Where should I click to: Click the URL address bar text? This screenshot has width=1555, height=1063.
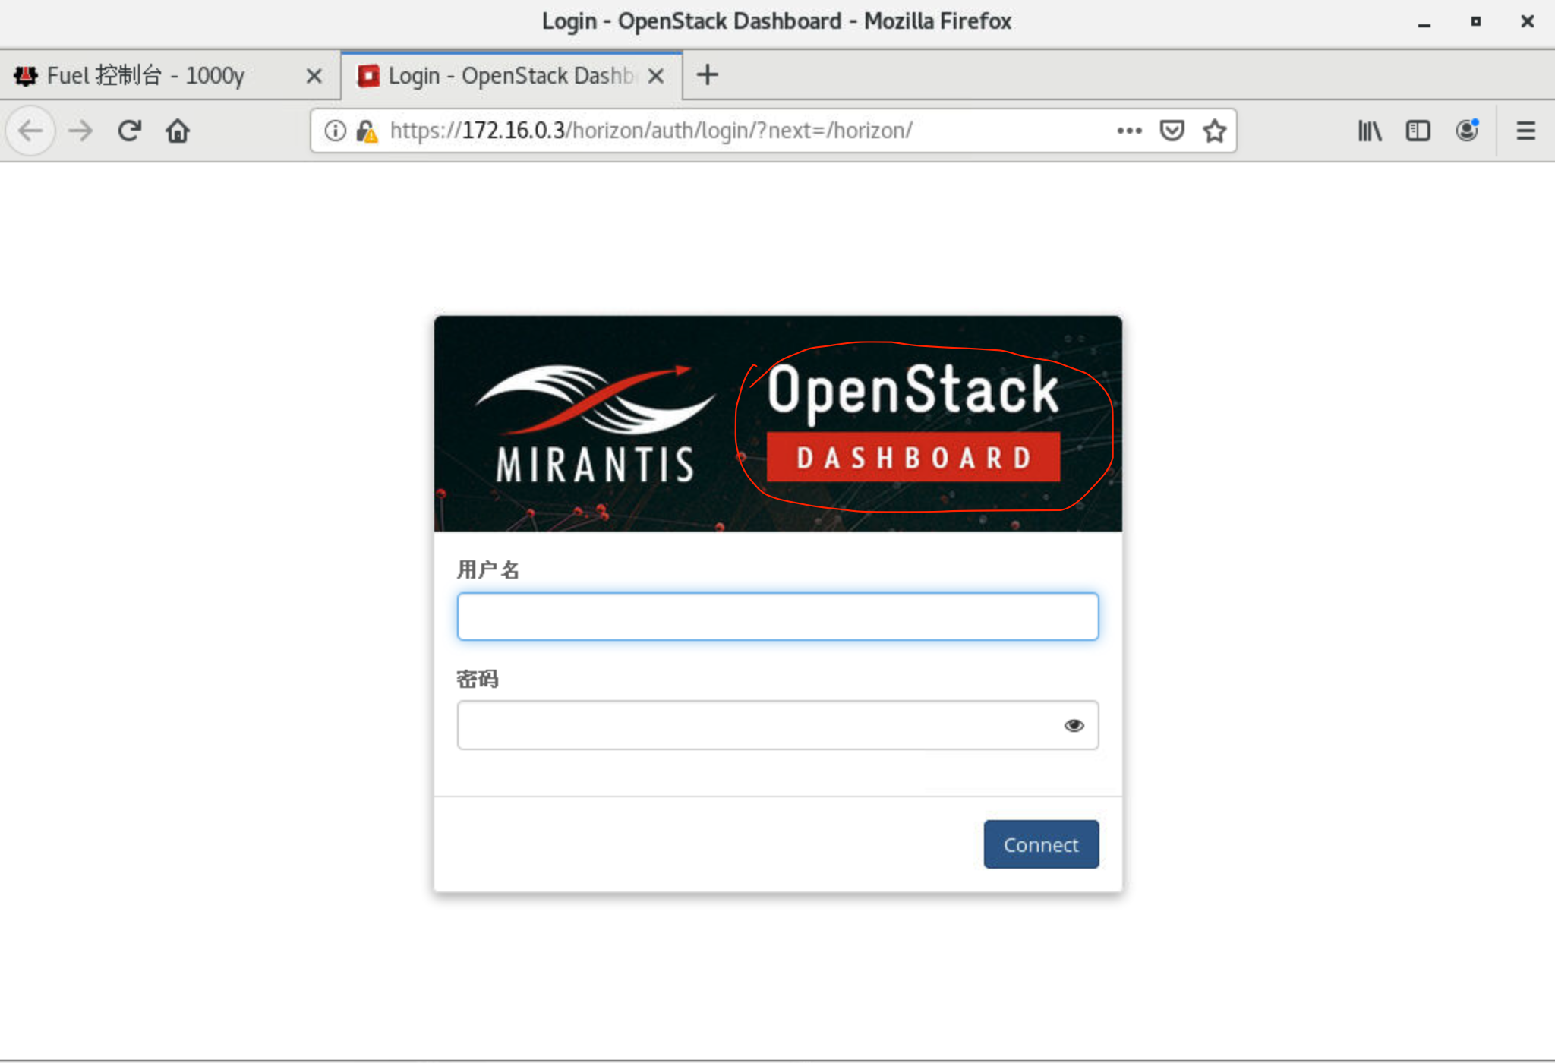click(651, 131)
